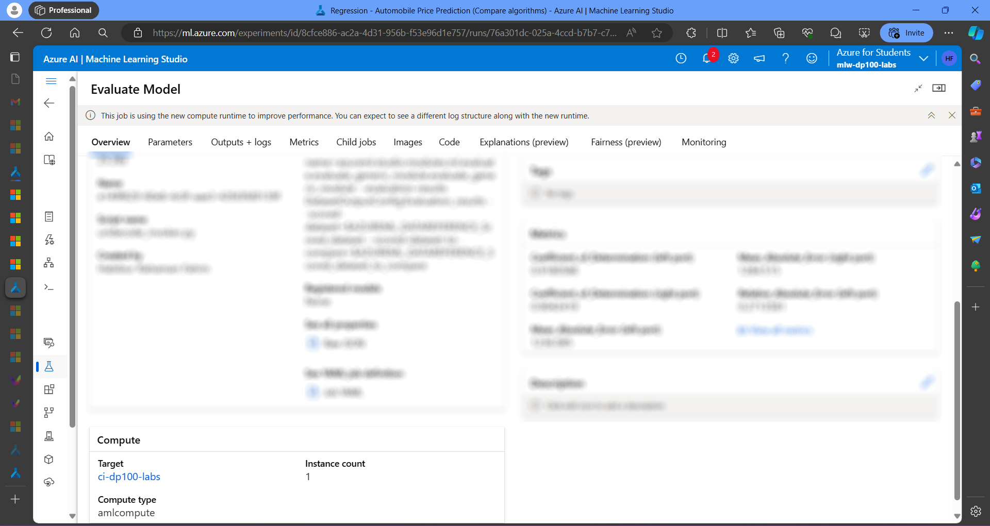Open the Prompt flow terminal icon

[x=49, y=287]
